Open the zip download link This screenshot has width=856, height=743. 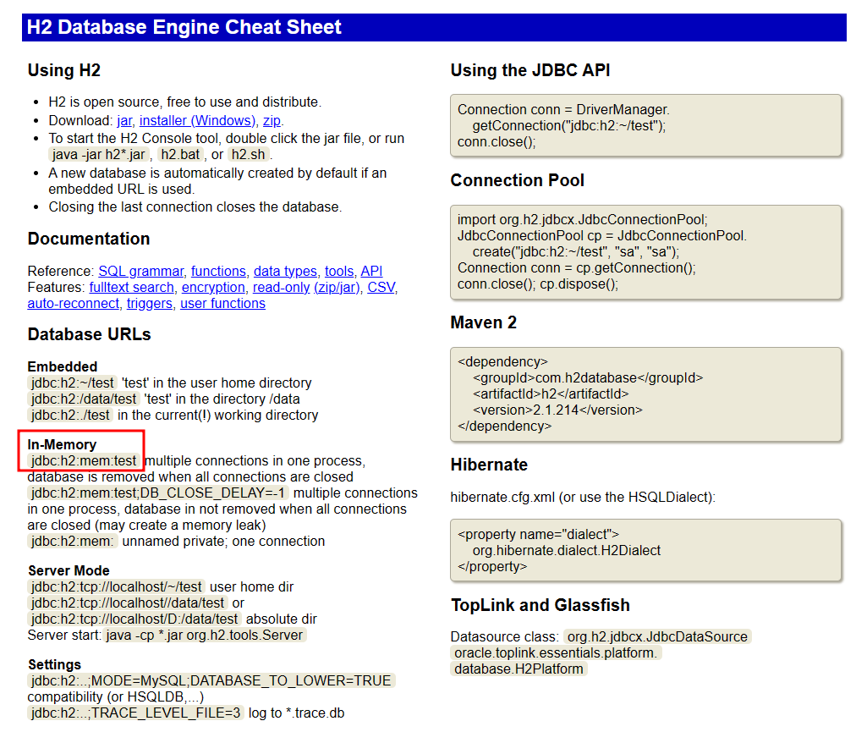(x=272, y=120)
